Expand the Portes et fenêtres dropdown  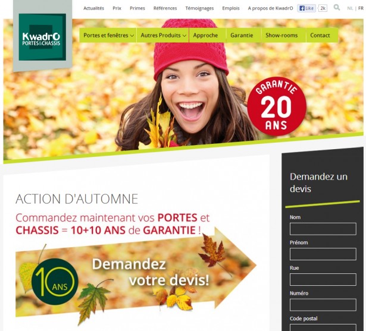(x=108, y=35)
